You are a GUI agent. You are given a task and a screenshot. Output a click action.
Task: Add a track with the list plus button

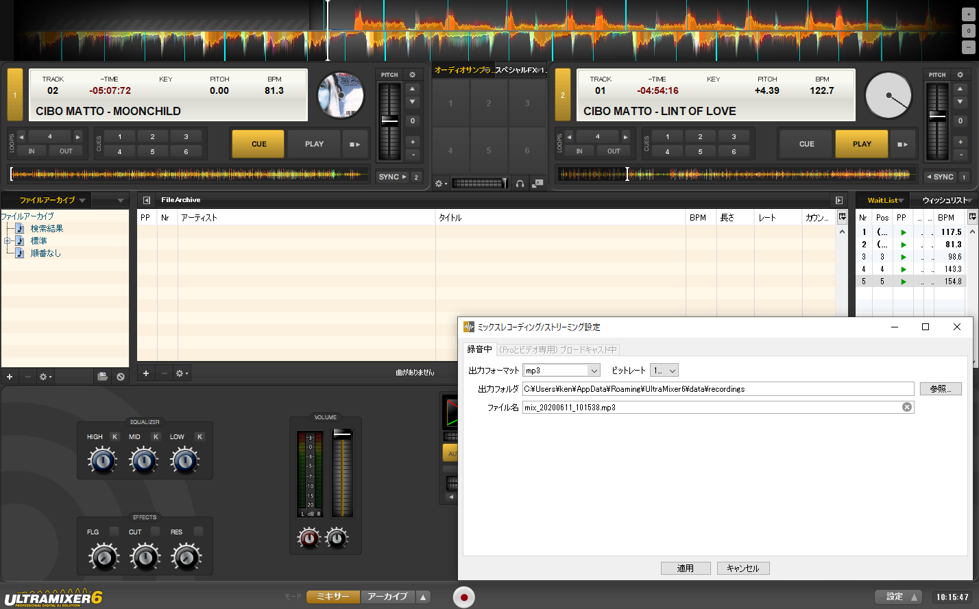[146, 373]
